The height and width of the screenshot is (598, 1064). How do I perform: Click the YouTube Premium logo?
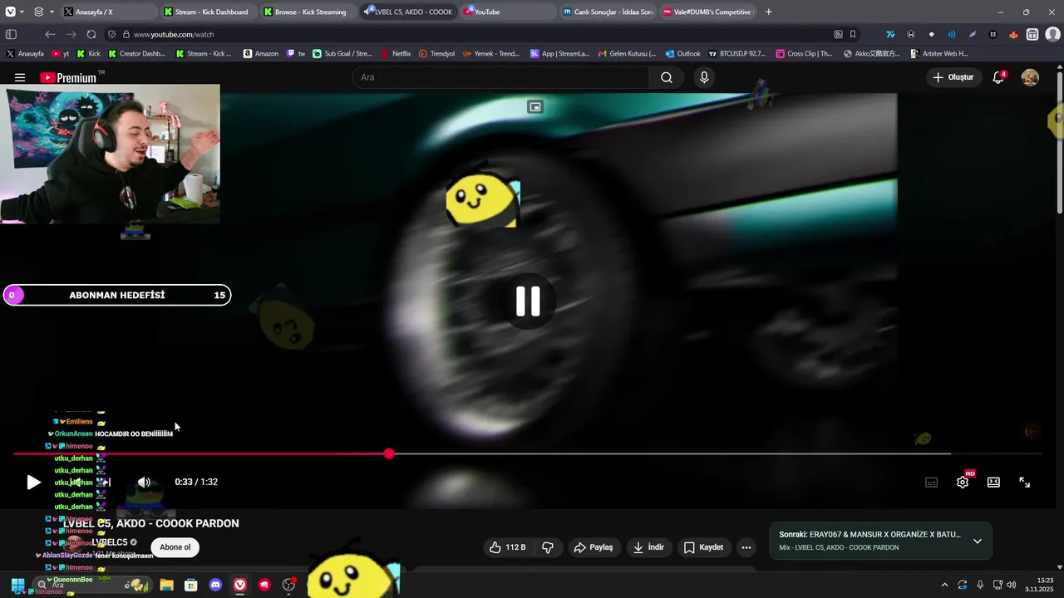(x=71, y=77)
